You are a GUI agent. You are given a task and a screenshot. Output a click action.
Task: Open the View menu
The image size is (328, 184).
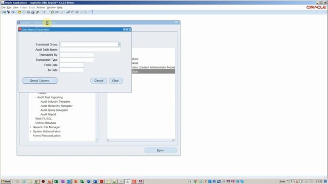pyautogui.click(x=16, y=8)
